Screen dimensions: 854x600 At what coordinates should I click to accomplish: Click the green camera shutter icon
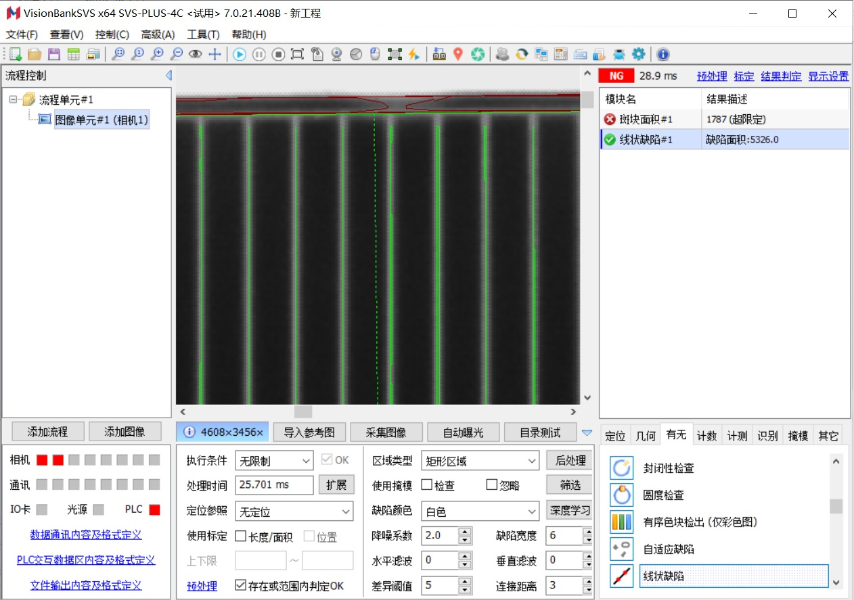coord(478,55)
